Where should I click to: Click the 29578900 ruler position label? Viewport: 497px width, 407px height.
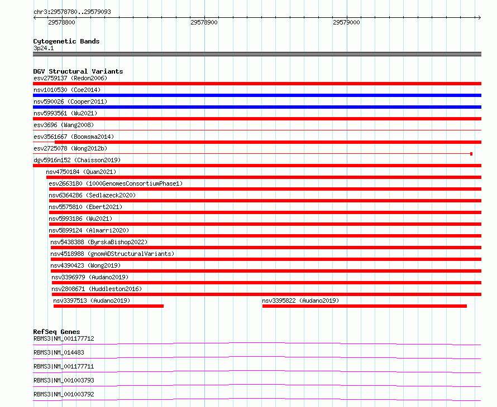(x=204, y=22)
